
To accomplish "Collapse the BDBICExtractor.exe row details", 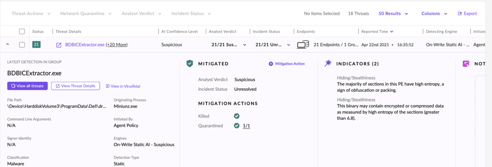I will [8, 45].
